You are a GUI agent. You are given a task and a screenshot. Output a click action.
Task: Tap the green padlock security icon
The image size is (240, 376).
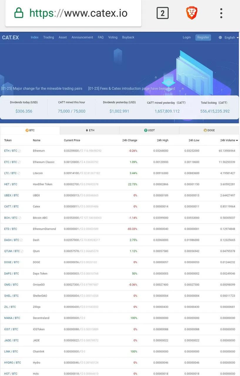(19, 13)
